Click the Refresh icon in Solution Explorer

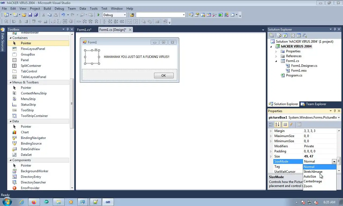coord(285,35)
